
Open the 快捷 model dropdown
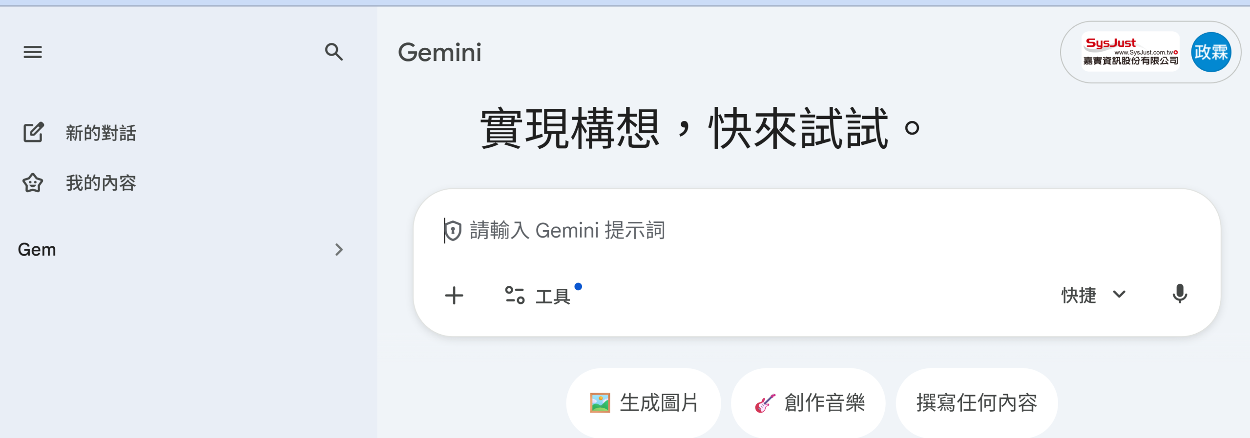(x=1079, y=295)
